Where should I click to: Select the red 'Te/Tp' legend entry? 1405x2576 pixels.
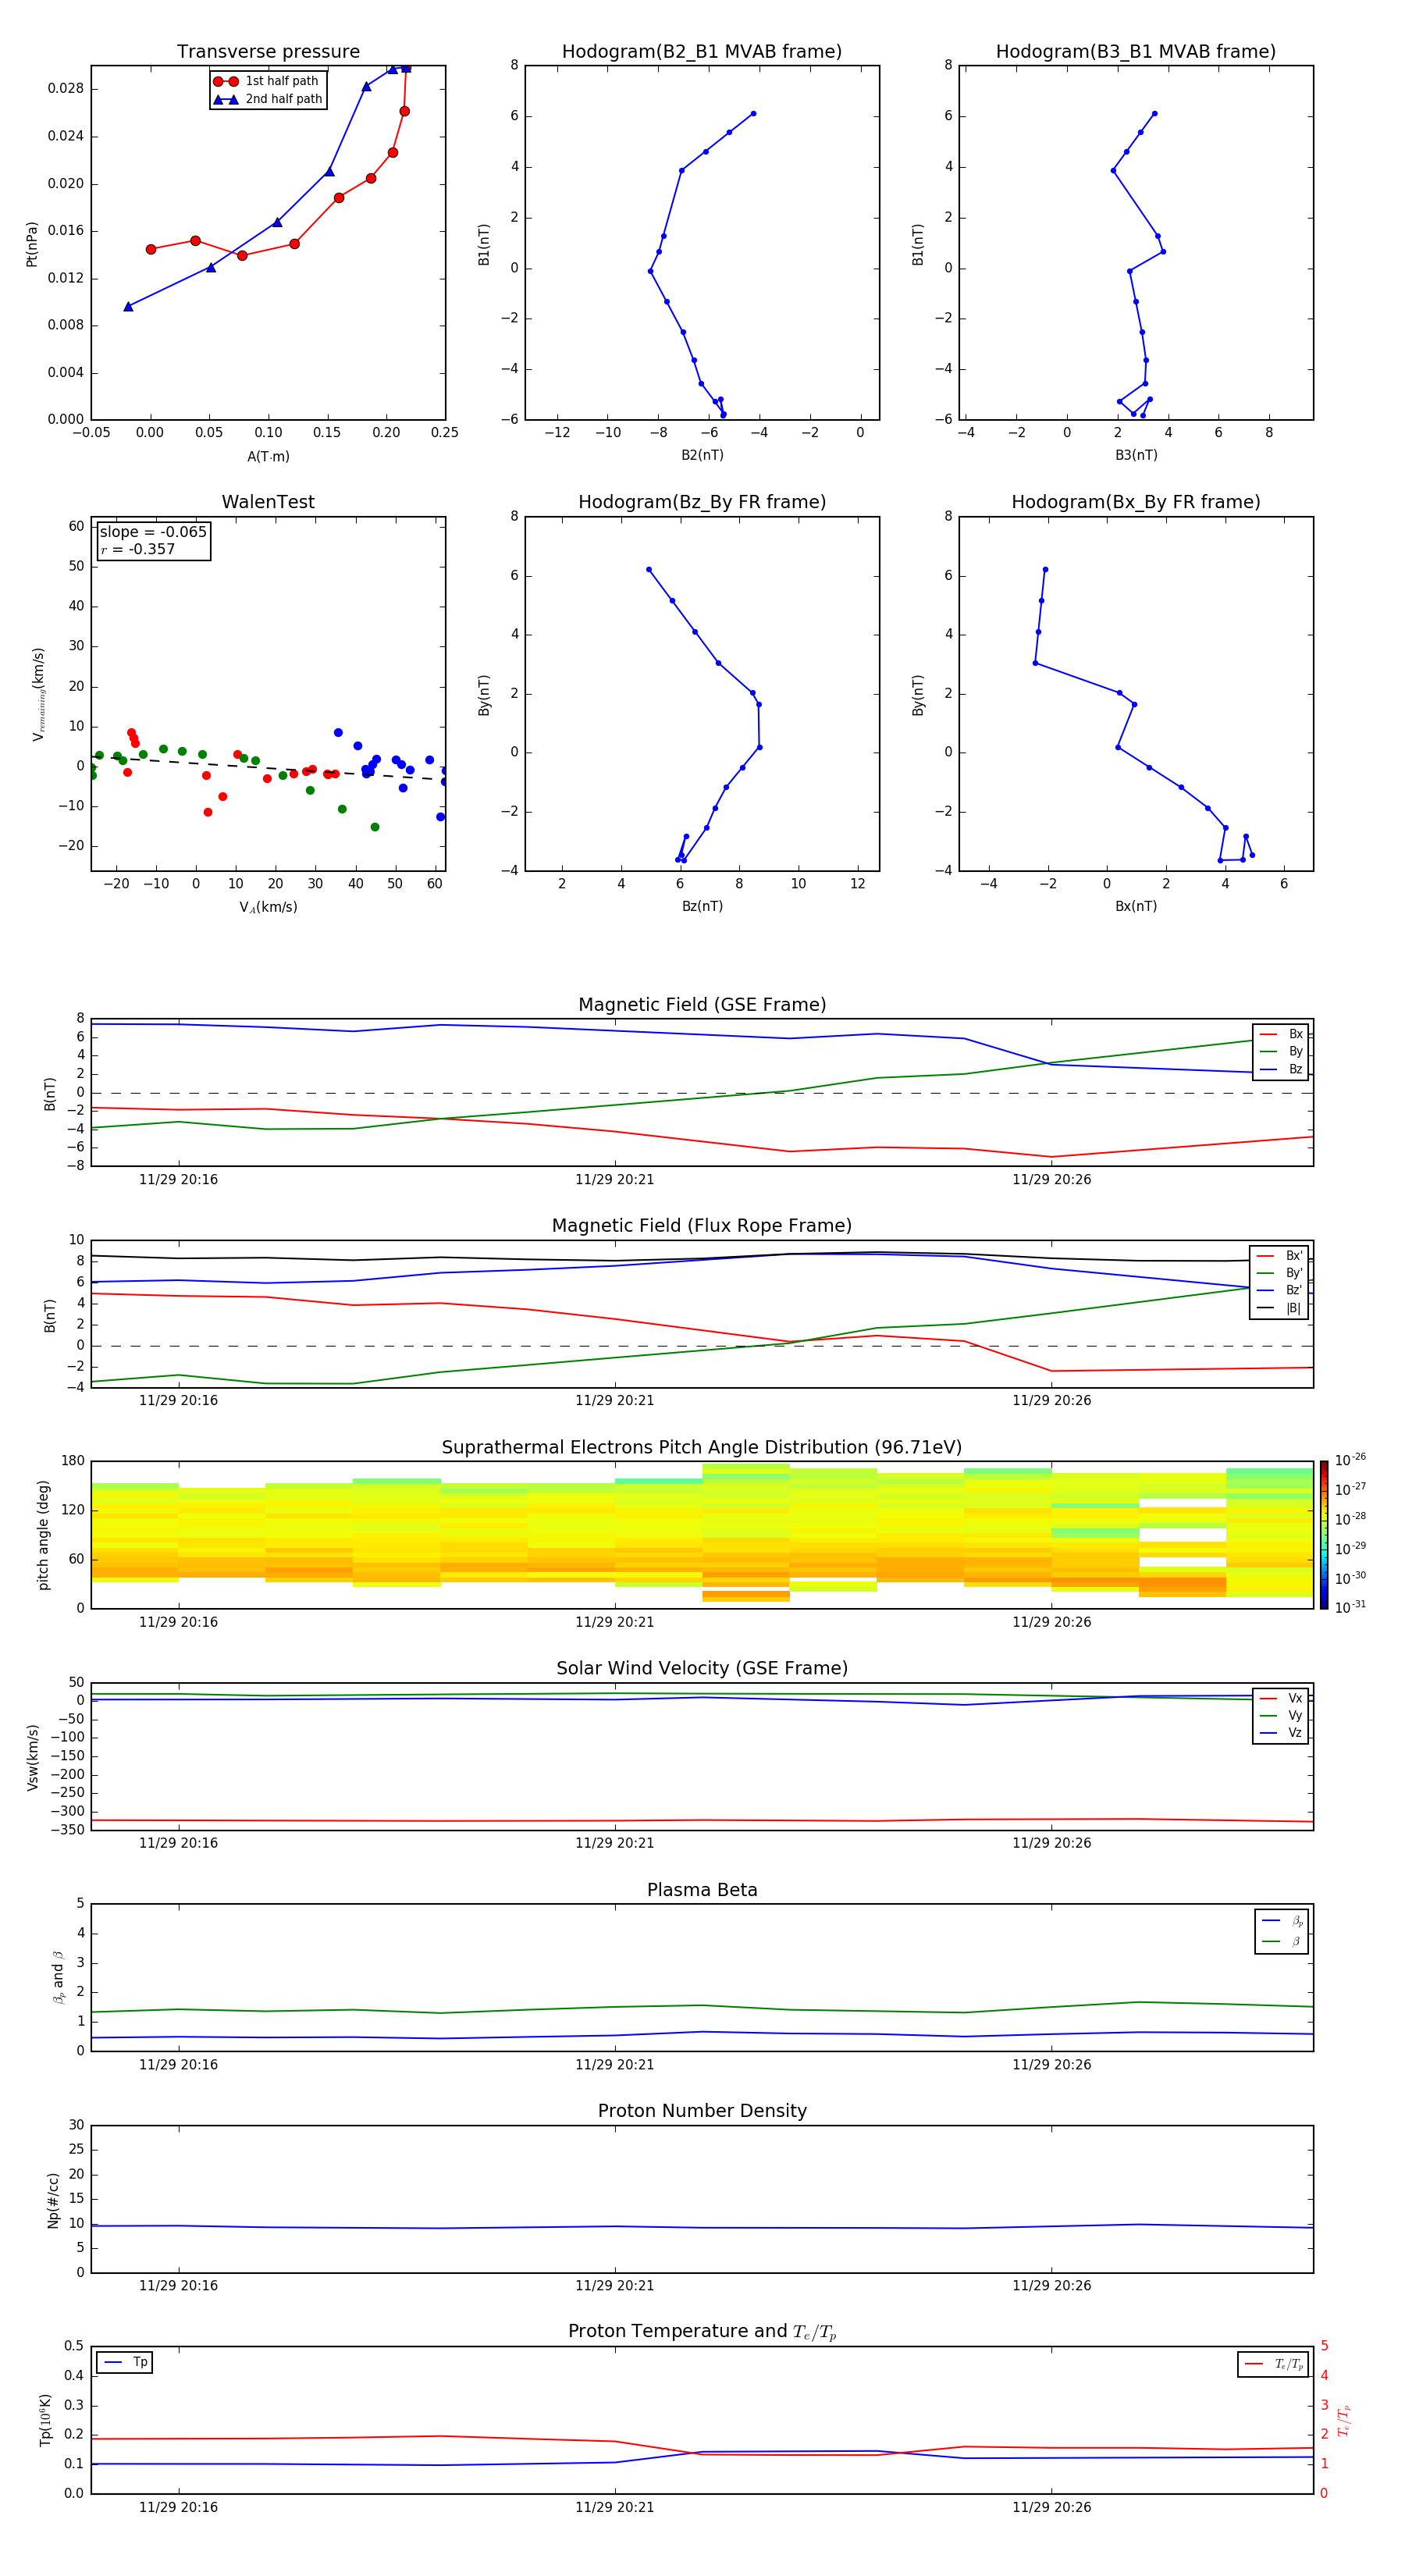1274,2364
